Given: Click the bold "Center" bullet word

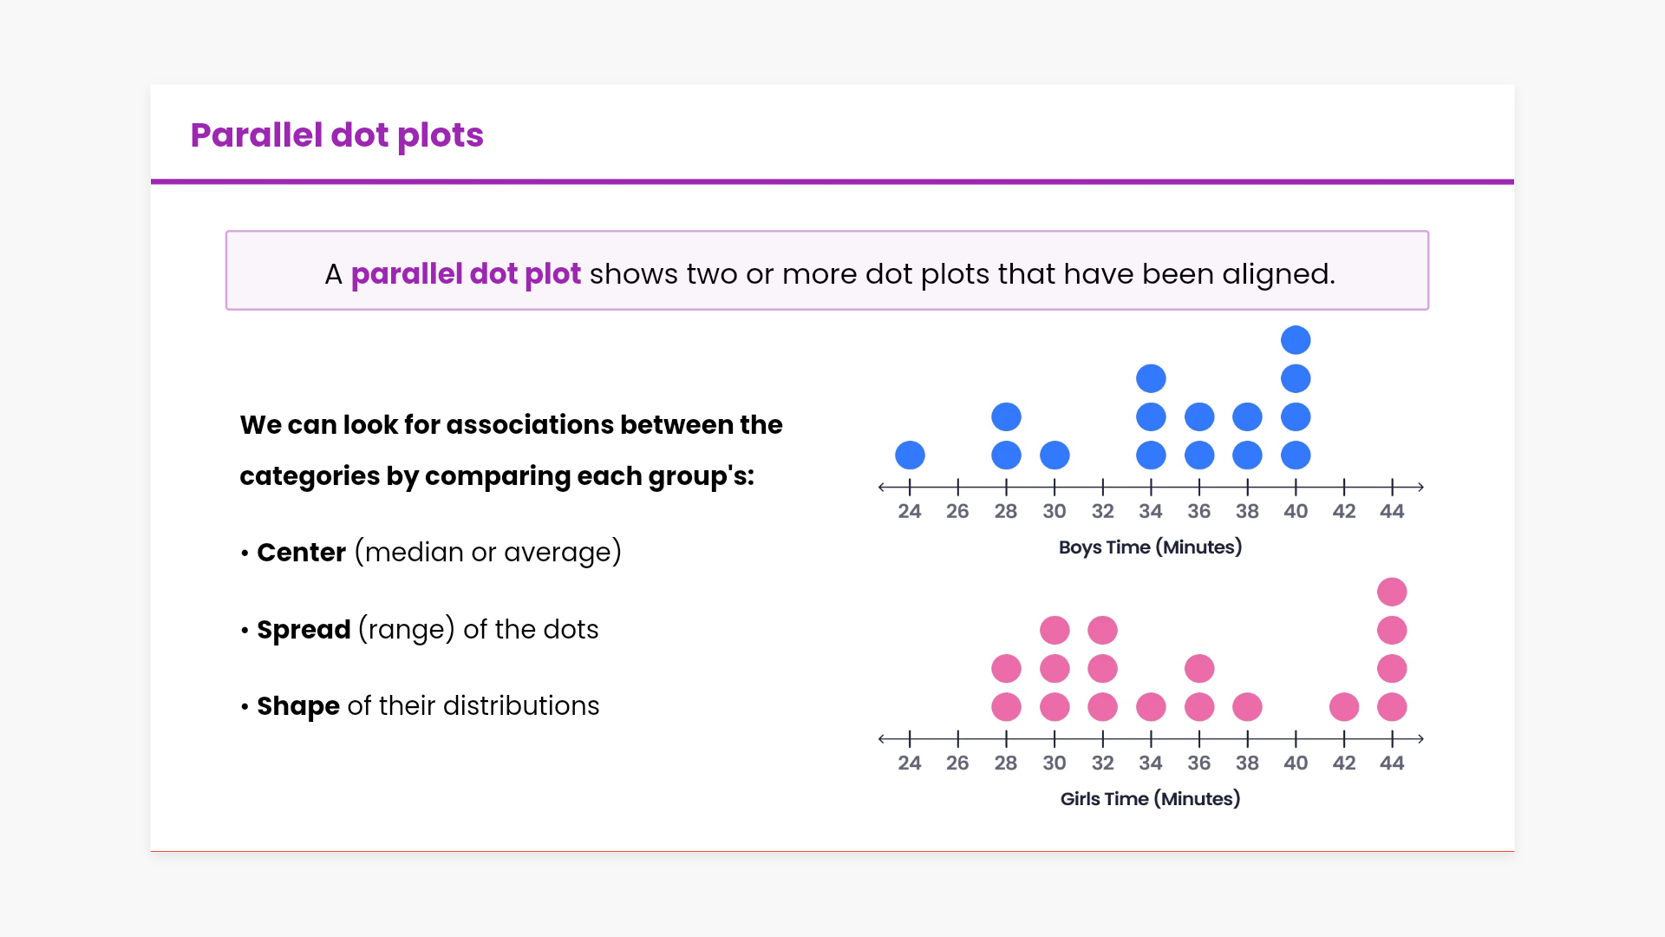Looking at the screenshot, I should pyautogui.click(x=301, y=553).
